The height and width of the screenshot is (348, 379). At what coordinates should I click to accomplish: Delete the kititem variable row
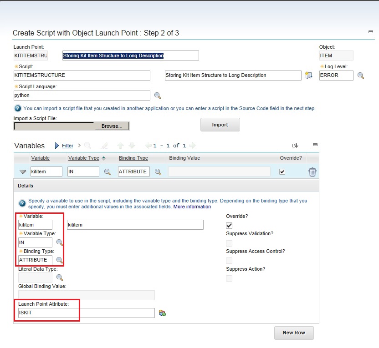[312, 172]
